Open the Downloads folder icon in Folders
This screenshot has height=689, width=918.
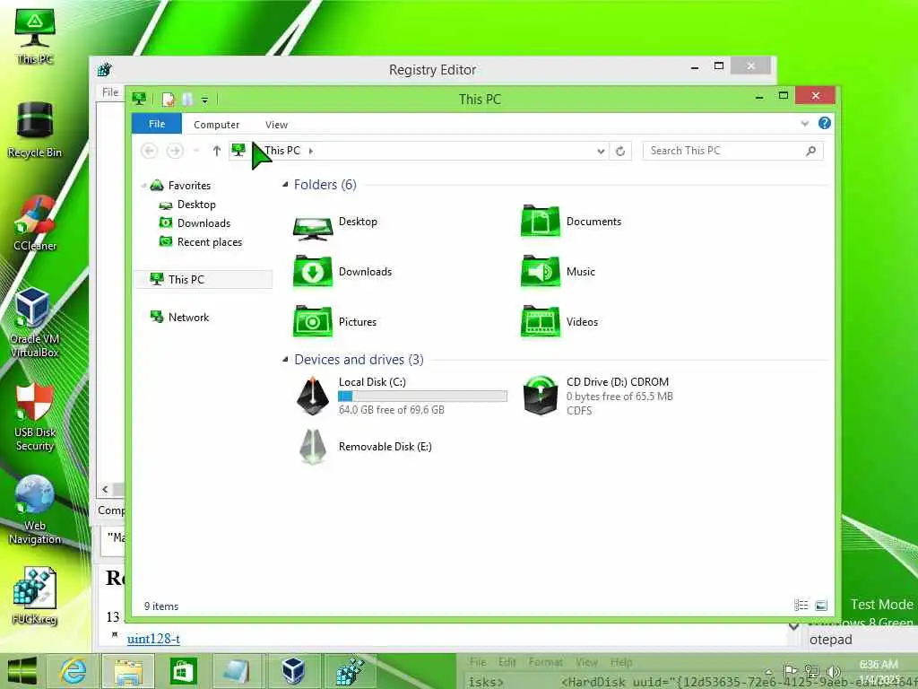point(313,271)
